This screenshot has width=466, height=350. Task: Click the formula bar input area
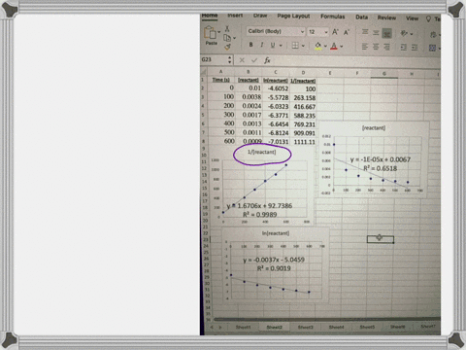(x=356, y=61)
